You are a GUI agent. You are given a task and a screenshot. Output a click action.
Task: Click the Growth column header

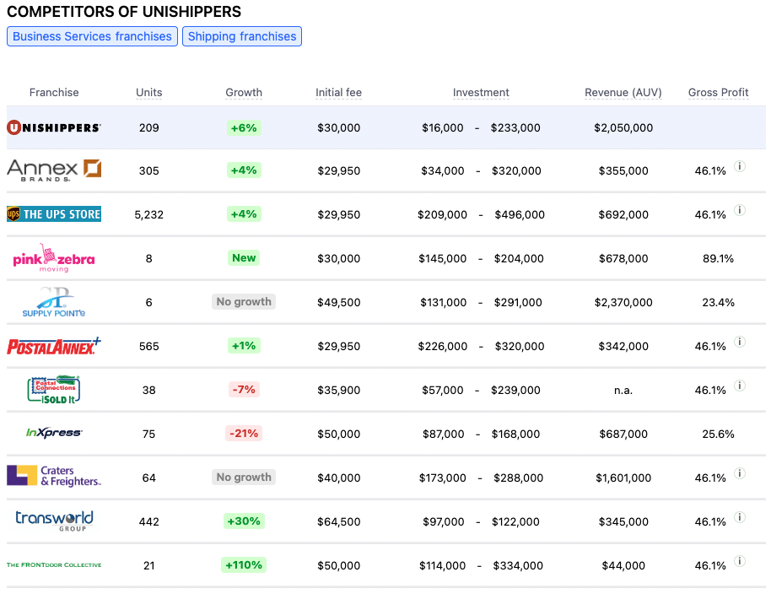coord(244,93)
